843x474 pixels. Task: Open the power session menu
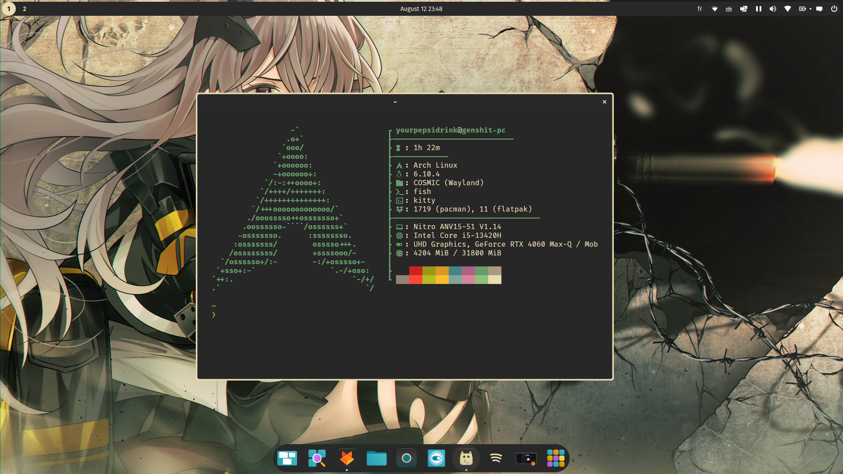click(834, 9)
